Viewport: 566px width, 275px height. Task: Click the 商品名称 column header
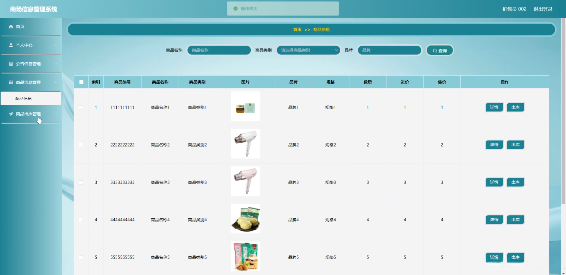coord(160,82)
